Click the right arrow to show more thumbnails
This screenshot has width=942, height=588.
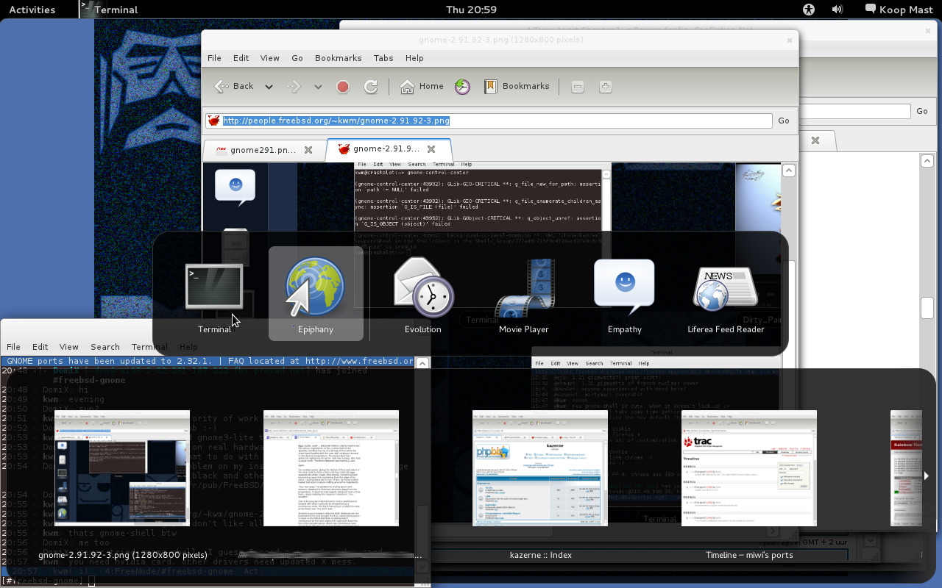(x=926, y=476)
